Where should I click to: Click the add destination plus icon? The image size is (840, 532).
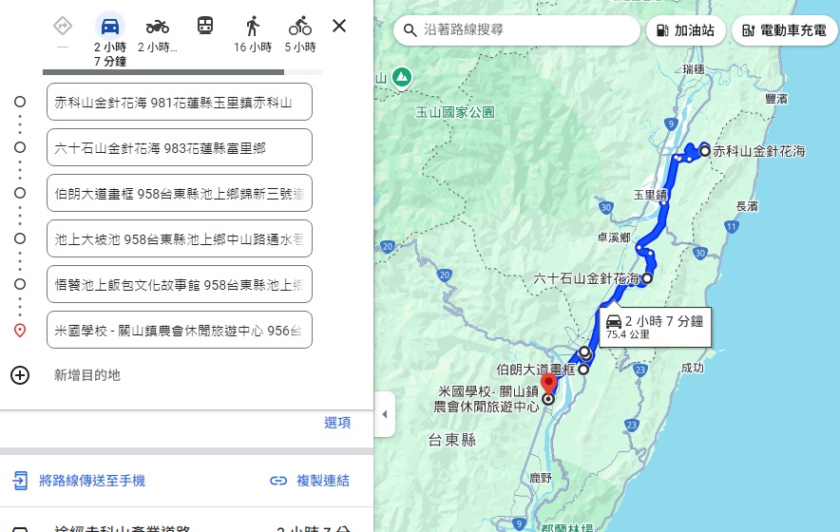(x=20, y=375)
